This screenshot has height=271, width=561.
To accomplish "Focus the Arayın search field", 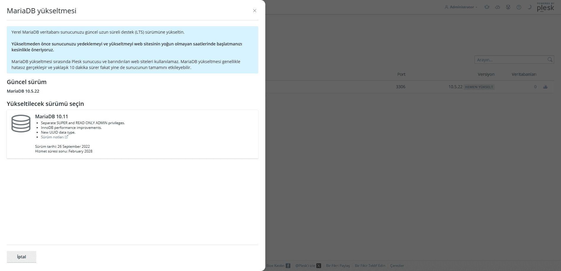I will click(511, 60).
